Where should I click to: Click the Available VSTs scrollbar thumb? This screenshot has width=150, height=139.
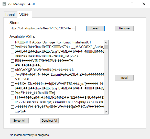[106, 47]
